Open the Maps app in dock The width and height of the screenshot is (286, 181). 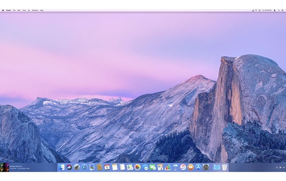coord(130,167)
